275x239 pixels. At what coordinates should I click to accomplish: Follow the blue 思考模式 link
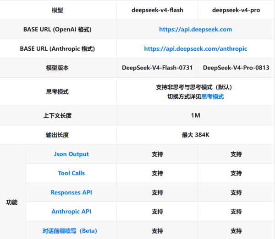pyautogui.click(x=212, y=96)
